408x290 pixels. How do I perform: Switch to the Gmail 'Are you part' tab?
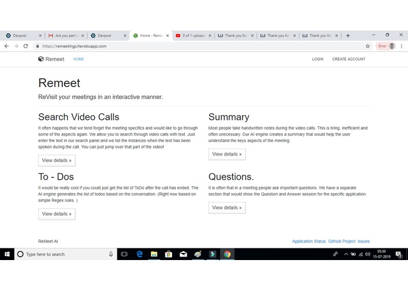tap(65, 36)
